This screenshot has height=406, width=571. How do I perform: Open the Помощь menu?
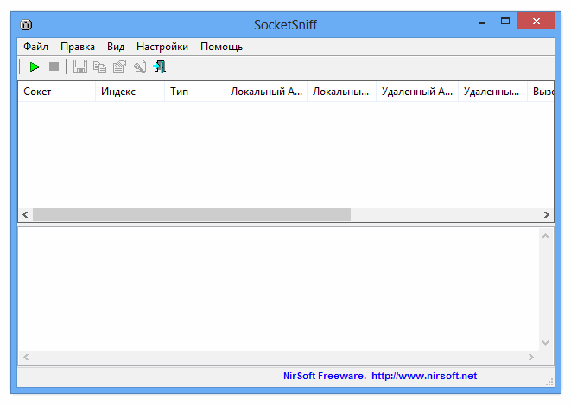pyautogui.click(x=221, y=47)
